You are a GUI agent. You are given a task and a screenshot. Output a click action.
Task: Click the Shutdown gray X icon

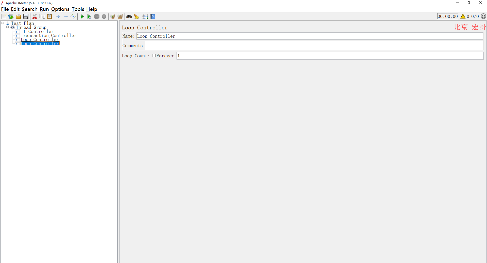(104, 16)
